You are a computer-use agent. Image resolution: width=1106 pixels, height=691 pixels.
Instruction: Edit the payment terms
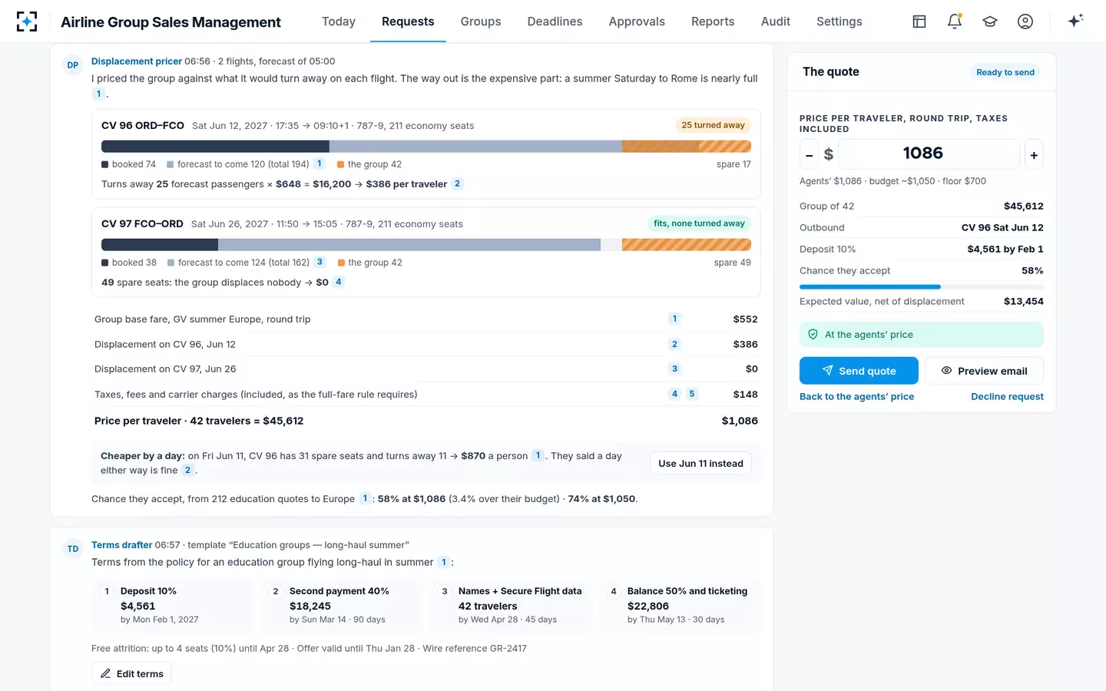pyautogui.click(x=131, y=673)
